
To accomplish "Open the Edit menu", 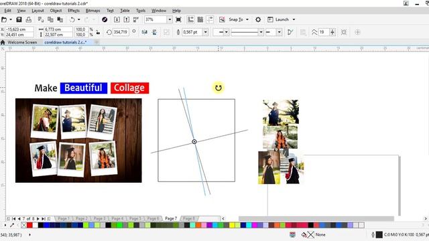I will (x=7, y=11).
